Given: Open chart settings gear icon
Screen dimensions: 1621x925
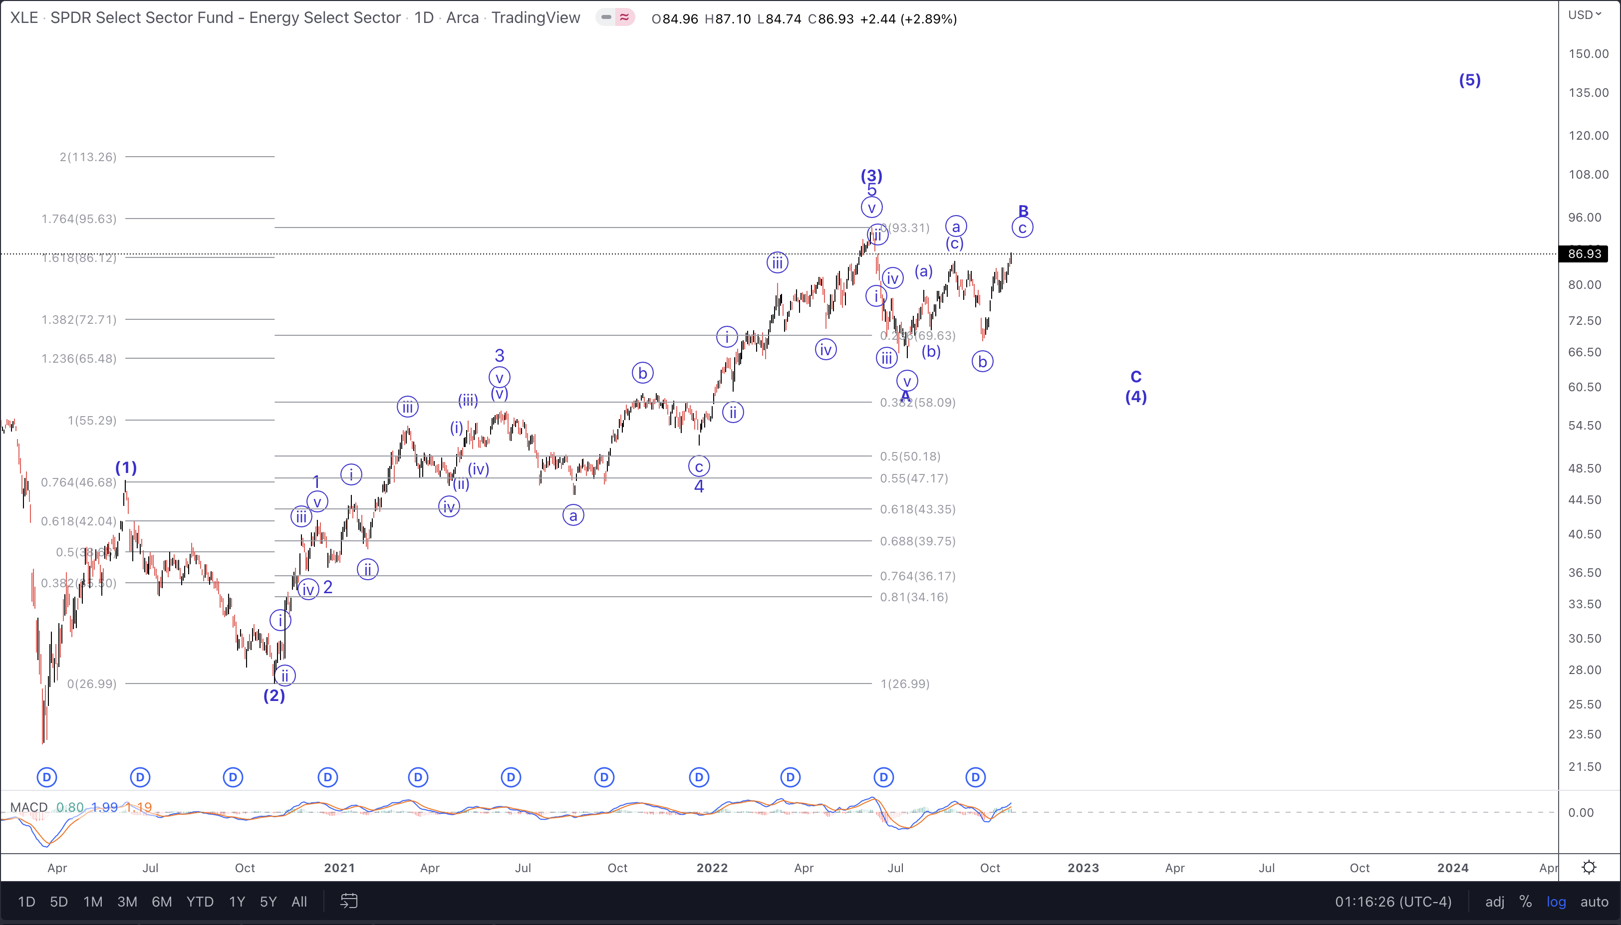Looking at the screenshot, I should [x=1589, y=867].
